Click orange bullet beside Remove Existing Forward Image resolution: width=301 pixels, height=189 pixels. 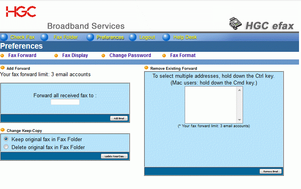coord(146,68)
